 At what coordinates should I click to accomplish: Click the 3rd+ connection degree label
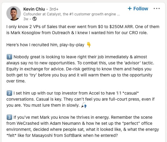54,9
